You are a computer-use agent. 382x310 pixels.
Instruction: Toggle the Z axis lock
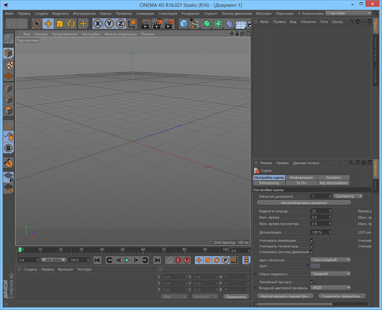(120, 24)
